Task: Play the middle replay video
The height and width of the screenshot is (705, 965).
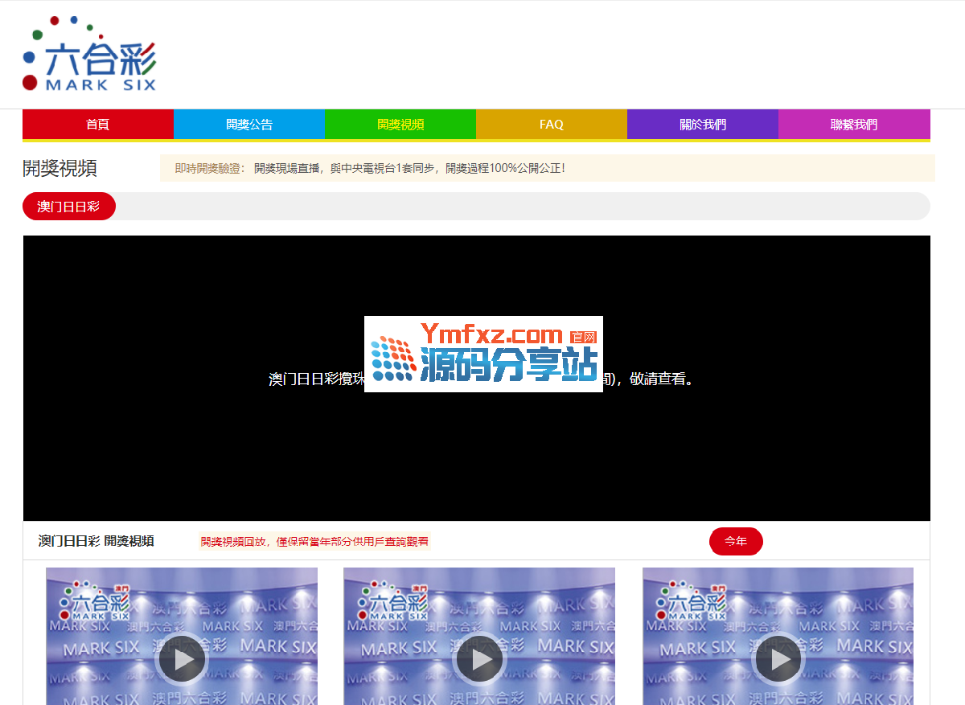Action: tap(480, 659)
